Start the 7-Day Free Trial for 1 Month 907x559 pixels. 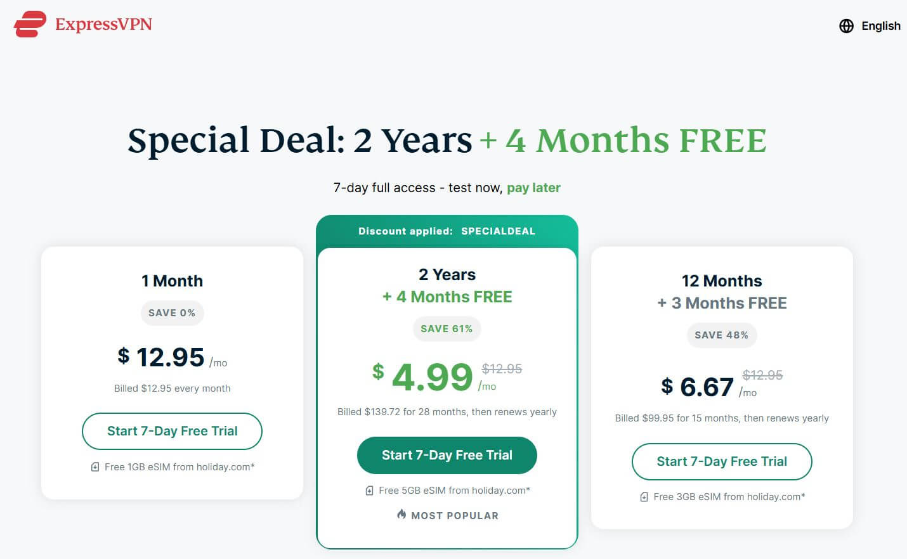[172, 431]
